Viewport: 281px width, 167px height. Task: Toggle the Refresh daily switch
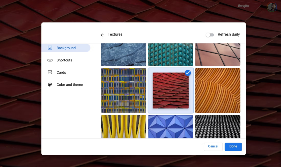pyautogui.click(x=210, y=35)
